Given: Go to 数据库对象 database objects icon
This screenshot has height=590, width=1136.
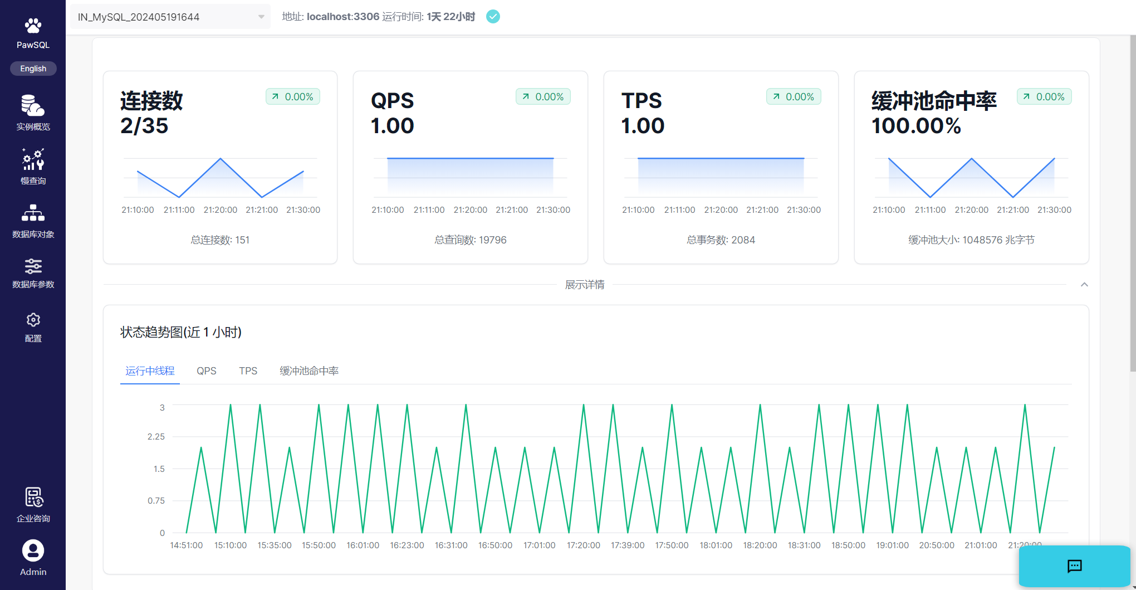Looking at the screenshot, I should click(x=33, y=213).
